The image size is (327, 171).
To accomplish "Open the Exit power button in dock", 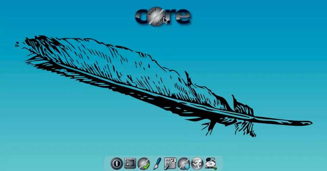I will coord(117,163).
